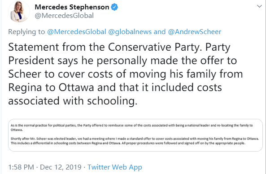266x174 pixels.
Task: Click the Dec 12, 2019 date
Action: (x=61, y=167)
